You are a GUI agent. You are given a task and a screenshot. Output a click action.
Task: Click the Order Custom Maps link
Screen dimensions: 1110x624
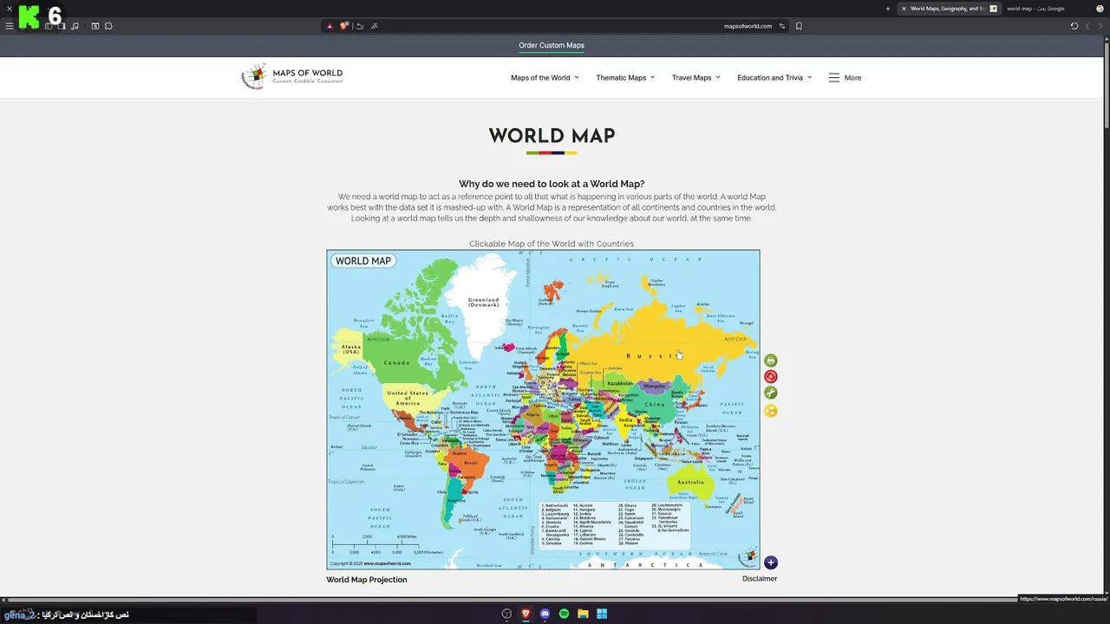tap(552, 45)
